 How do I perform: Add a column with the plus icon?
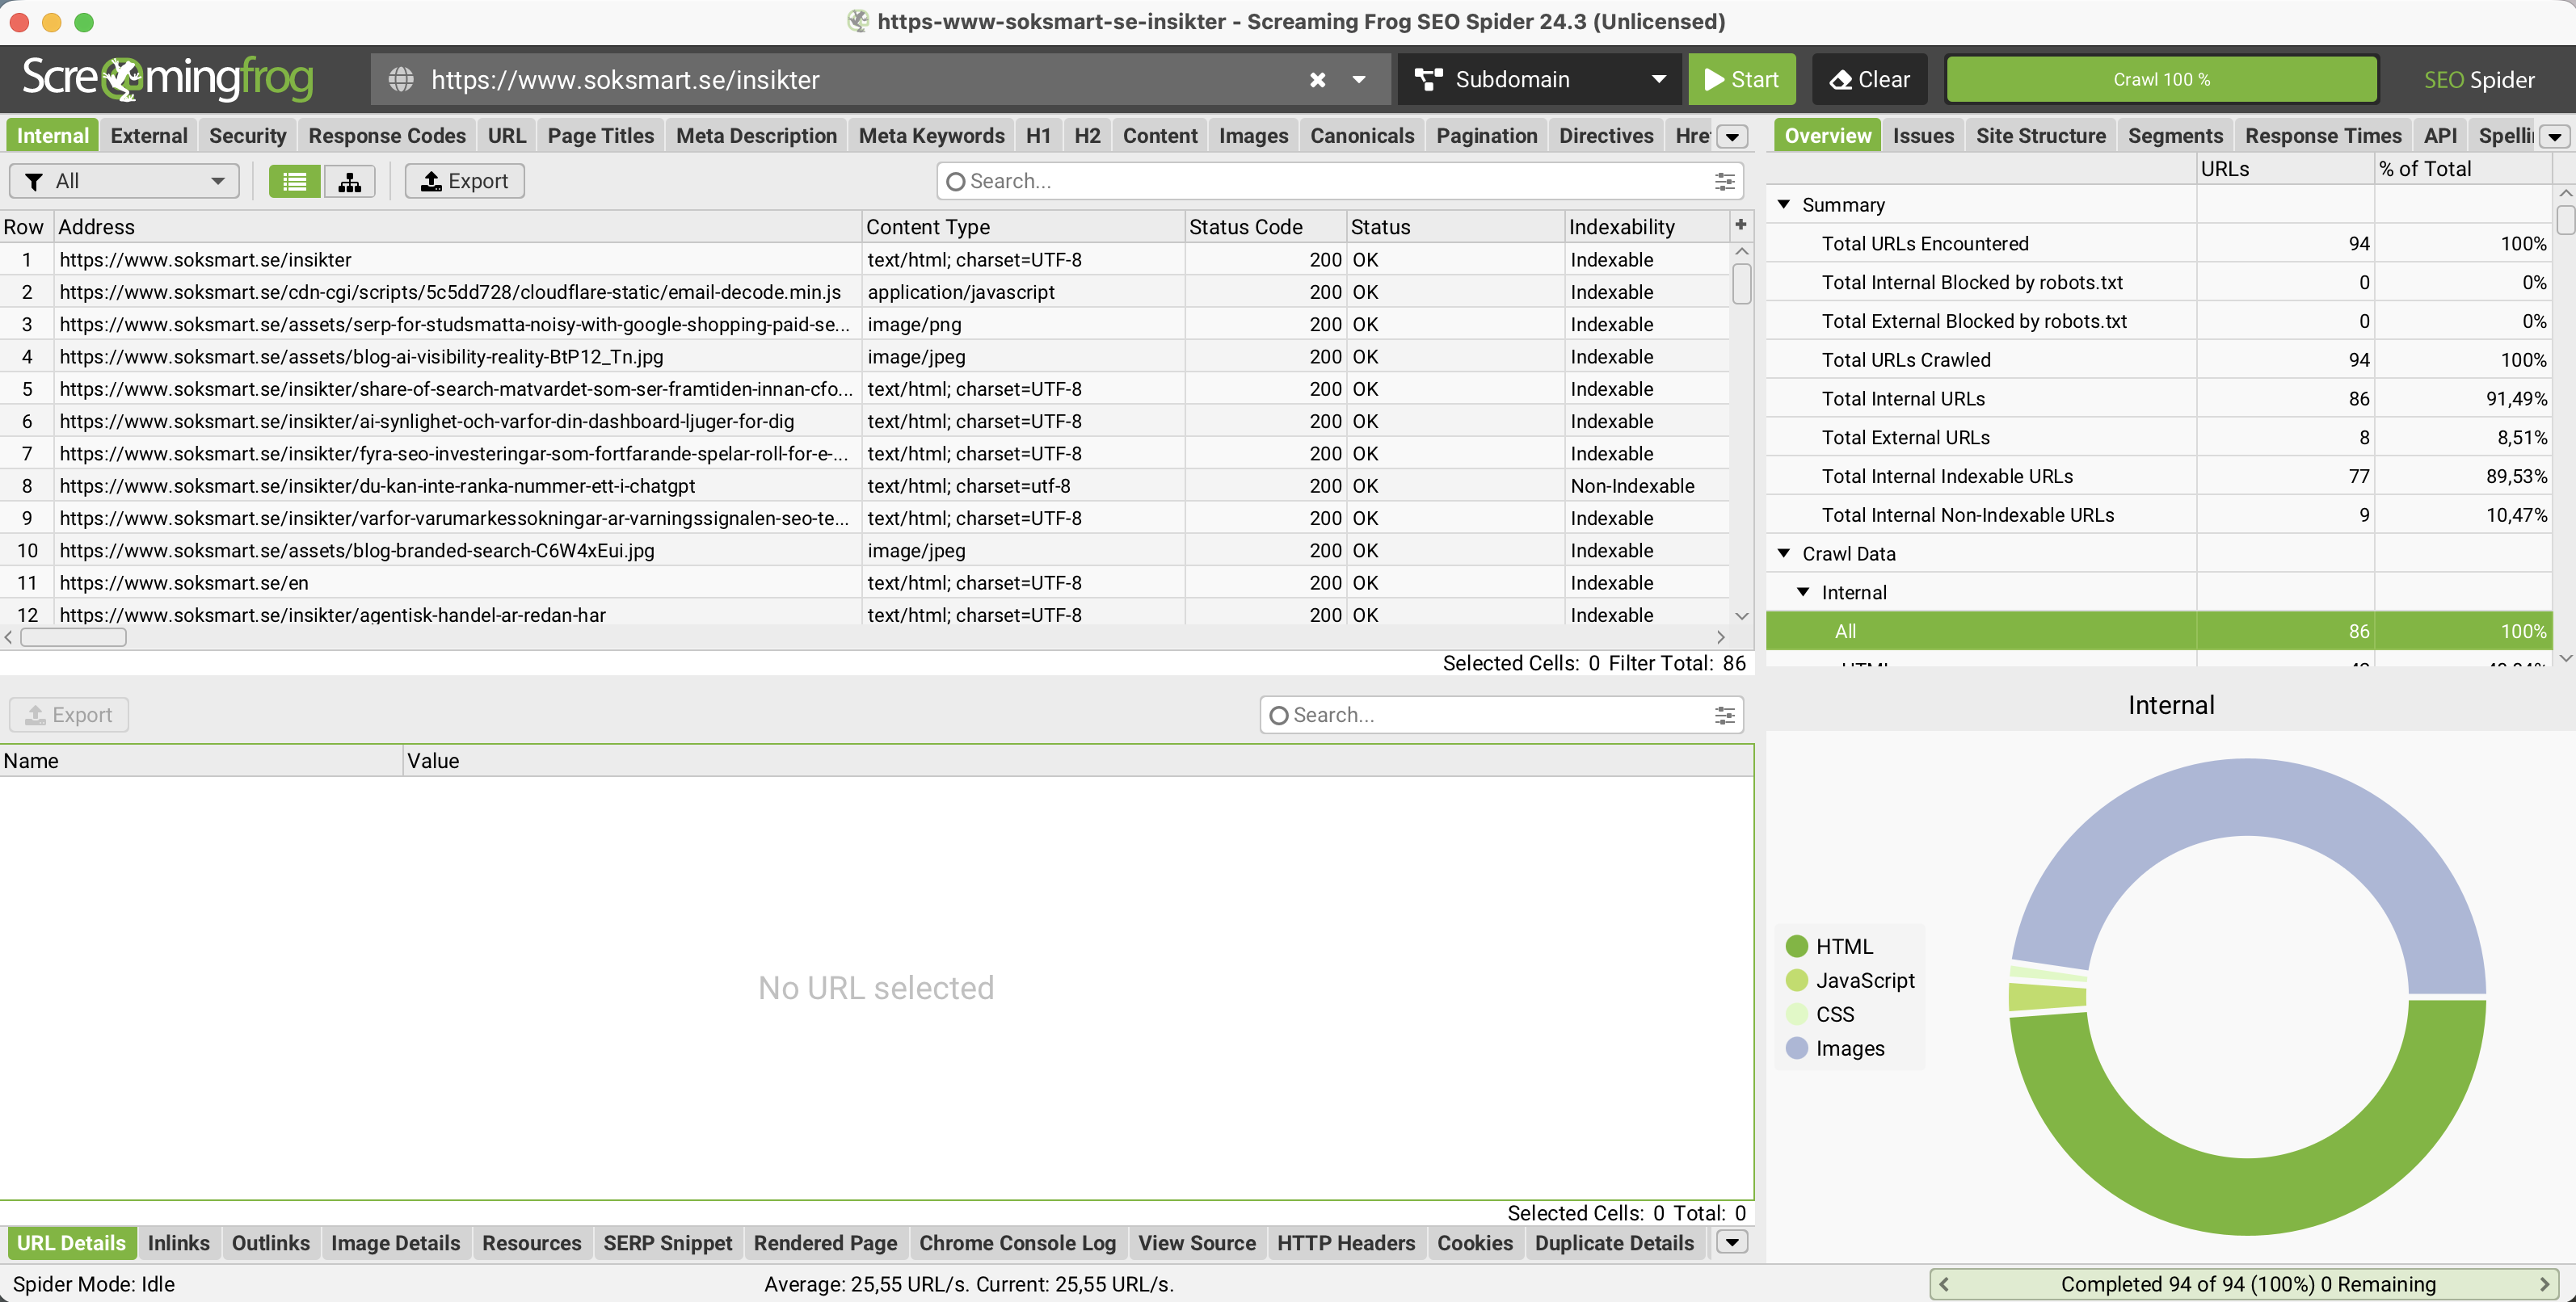tap(1741, 226)
